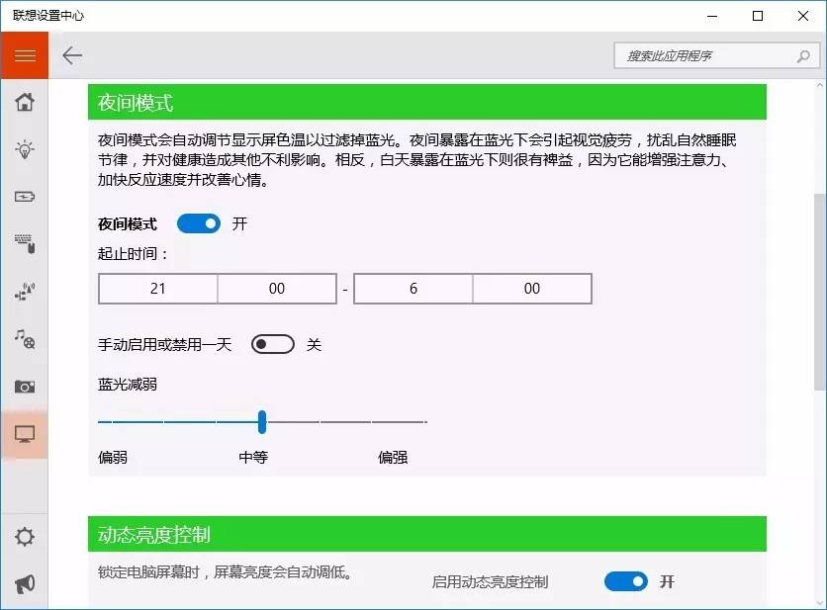Disable the 启用动态亮度控制 switch
827x610 pixels.
tap(625, 581)
